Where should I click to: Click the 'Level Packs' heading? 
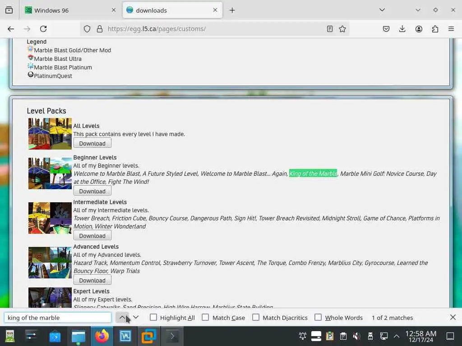point(46,111)
